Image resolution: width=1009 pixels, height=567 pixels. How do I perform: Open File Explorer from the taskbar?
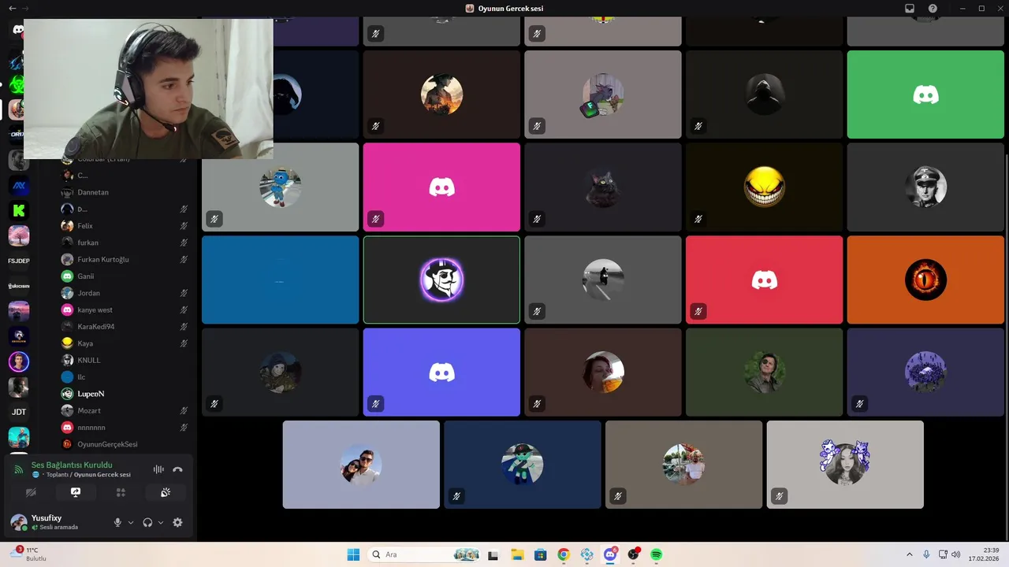517,554
